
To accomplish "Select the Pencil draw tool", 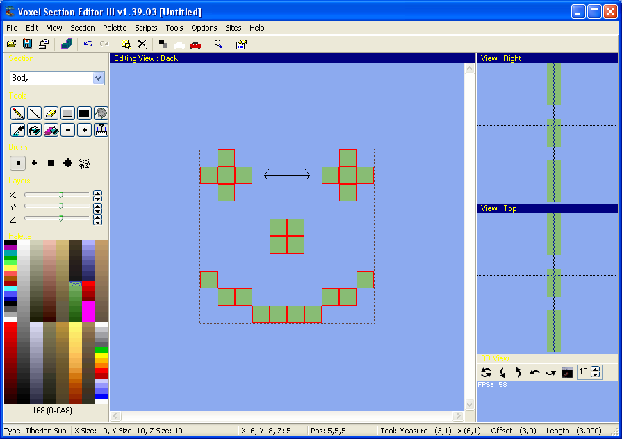I will tap(17, 113).
